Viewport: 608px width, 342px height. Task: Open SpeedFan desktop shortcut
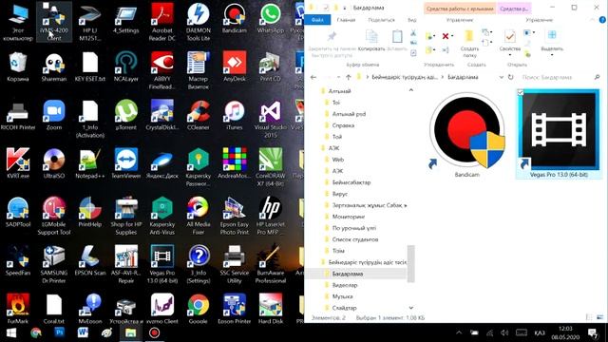point(18,260)
